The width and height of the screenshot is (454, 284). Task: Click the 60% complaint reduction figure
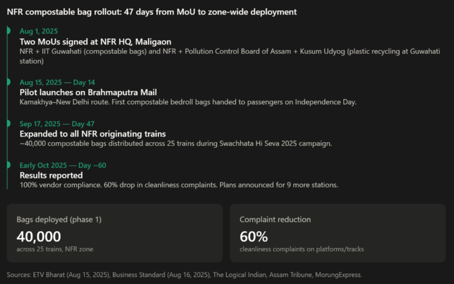click(x=254, y=236)
